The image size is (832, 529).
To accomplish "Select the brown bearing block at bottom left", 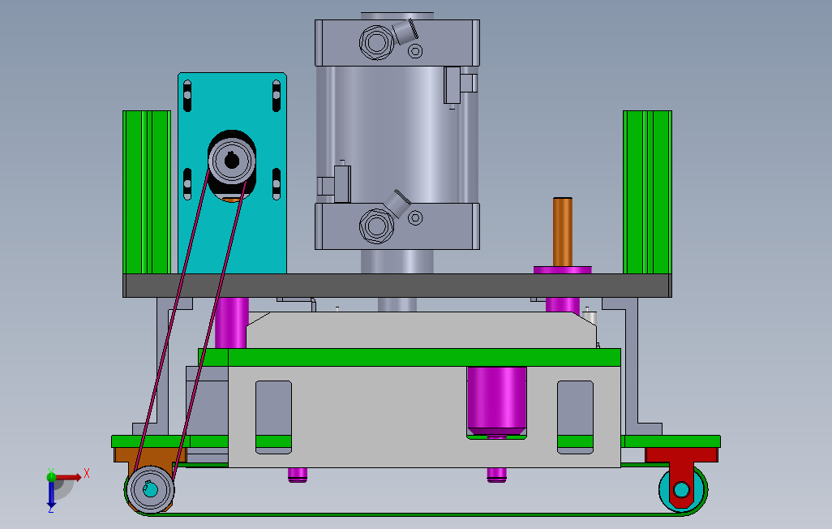I will (150, 456).
